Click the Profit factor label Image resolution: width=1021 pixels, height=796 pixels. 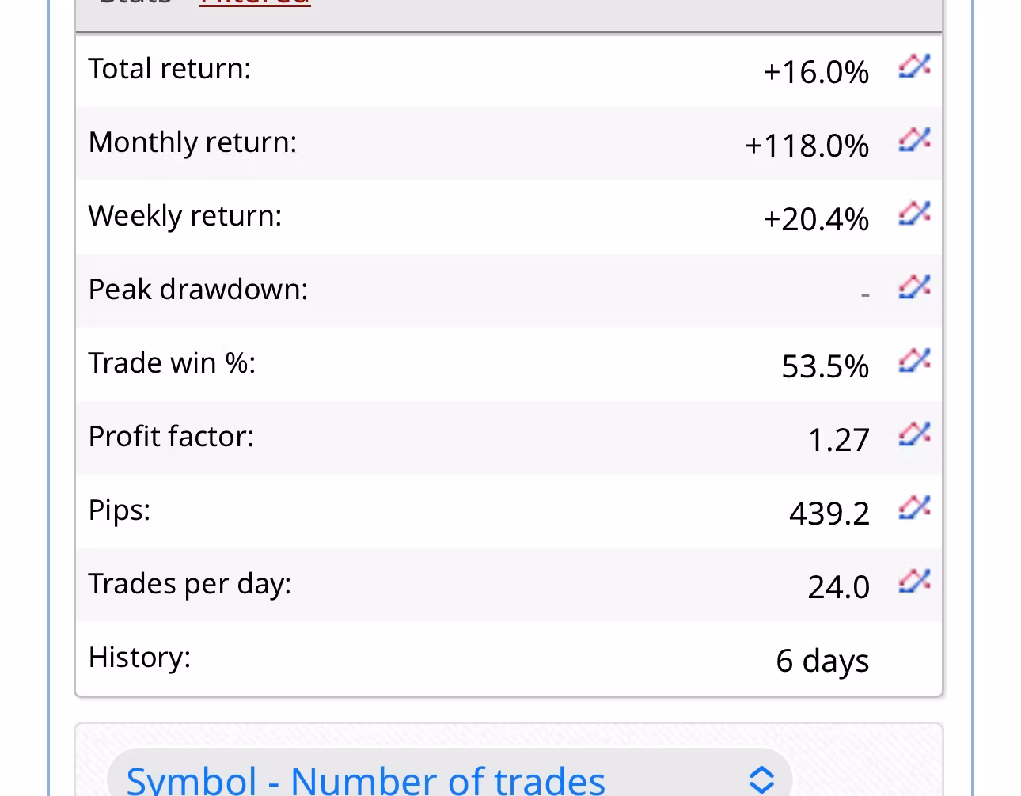[171, 437]
